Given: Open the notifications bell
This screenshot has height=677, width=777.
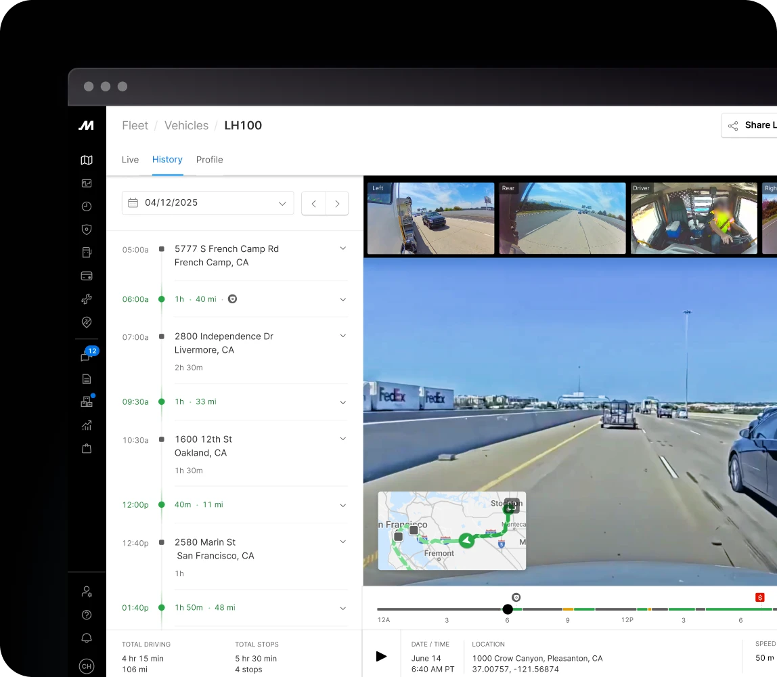Looking at the screenshot, I should [x=87, y=638].
